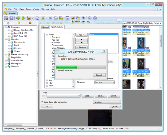Click the Add > button
Viewport: 167px width, 135px height.
coord(81,35)
